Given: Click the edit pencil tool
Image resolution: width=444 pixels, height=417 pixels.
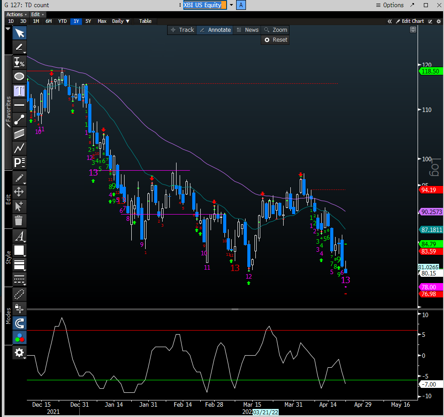Looking at the screenshot, I should (x=20, y=178).
